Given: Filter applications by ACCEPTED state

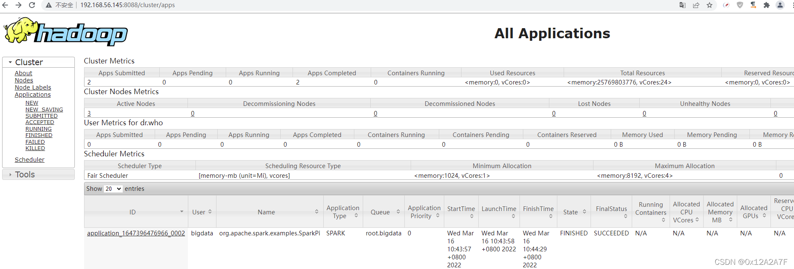Looking at the screenshot, I should (x=40, y=122).
